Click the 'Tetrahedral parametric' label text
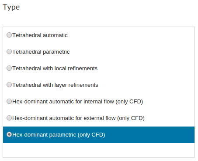This screenshot has width=198, height=161. point(41,52)
